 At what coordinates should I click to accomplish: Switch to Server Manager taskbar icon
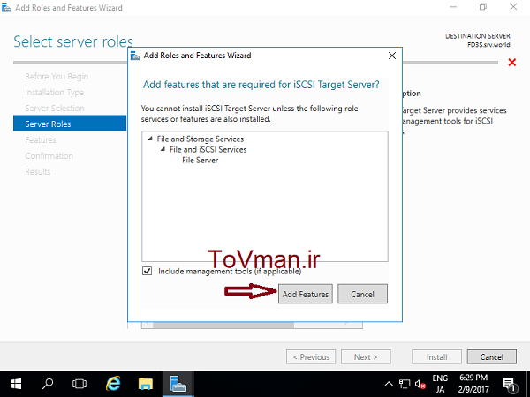pyautogui.click(x=177, y=385)
